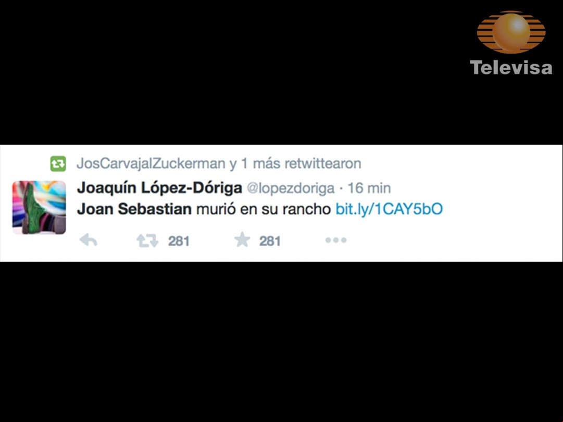
Task: Click the Televisa sphere logo
Action: [x=511, y=32]
